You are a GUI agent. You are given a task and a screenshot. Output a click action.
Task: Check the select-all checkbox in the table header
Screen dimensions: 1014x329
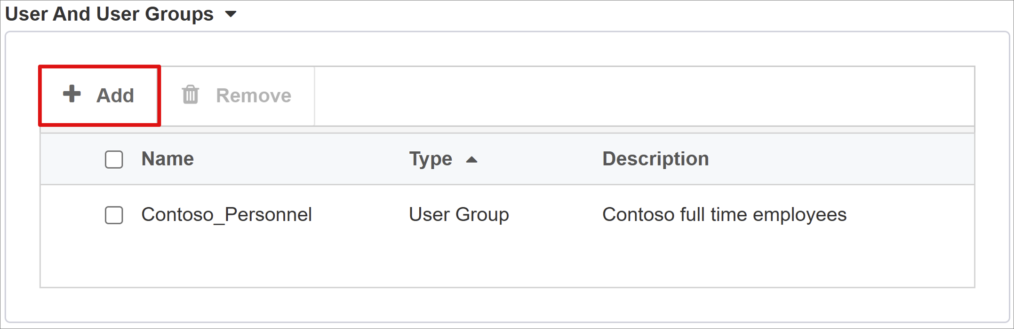coord(113,159)
